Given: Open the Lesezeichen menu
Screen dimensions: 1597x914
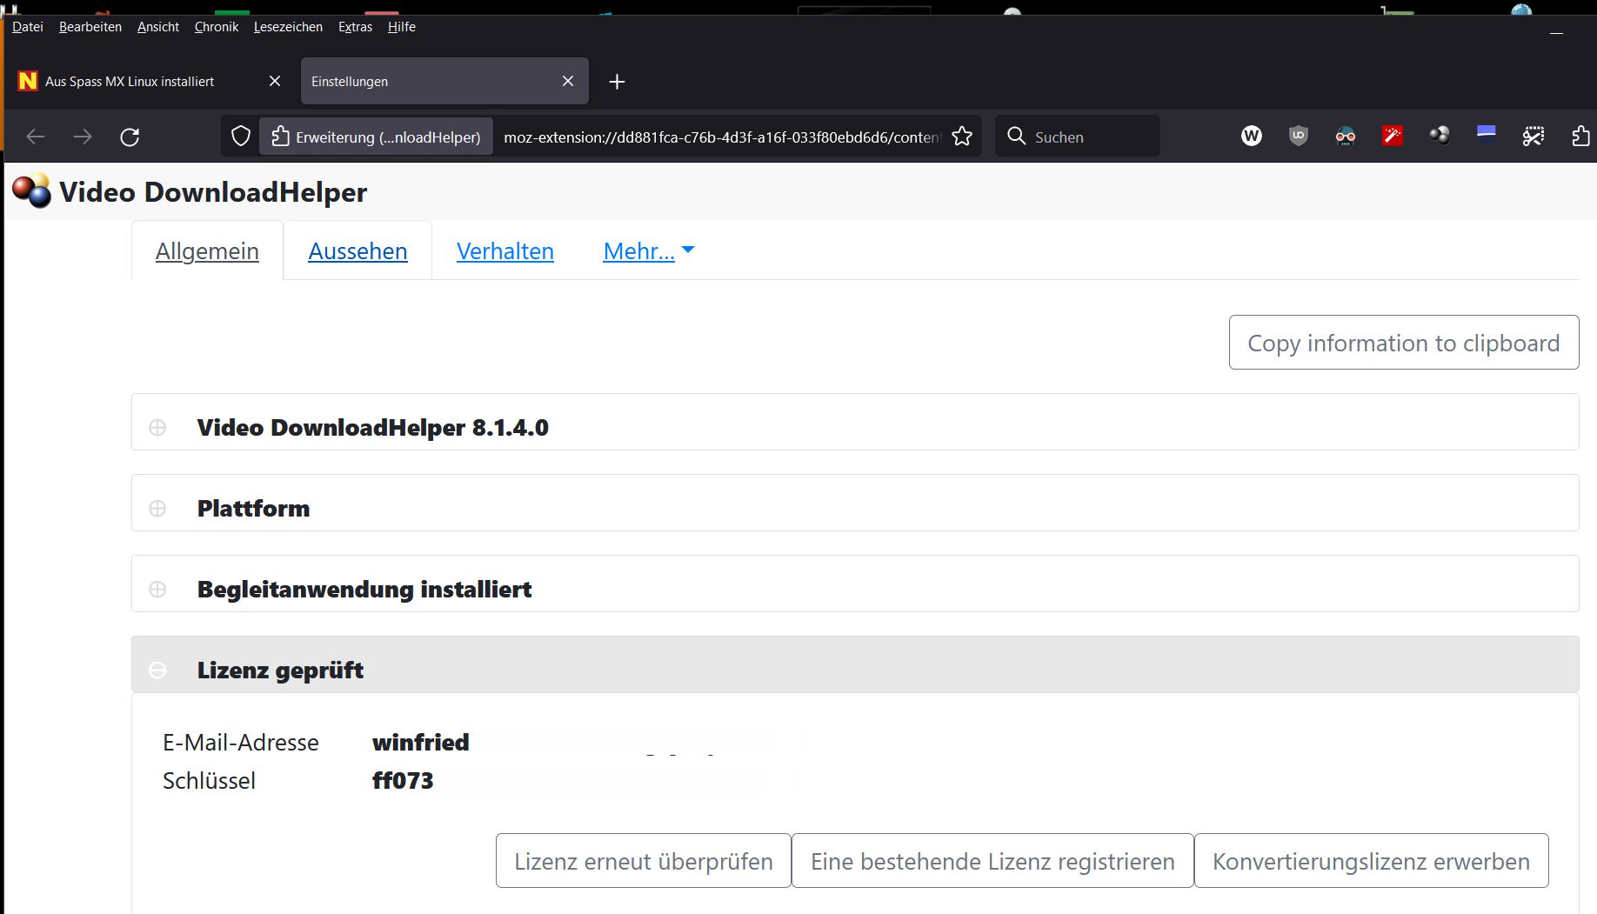Looking at the screenshot, I should coord(288,27).
